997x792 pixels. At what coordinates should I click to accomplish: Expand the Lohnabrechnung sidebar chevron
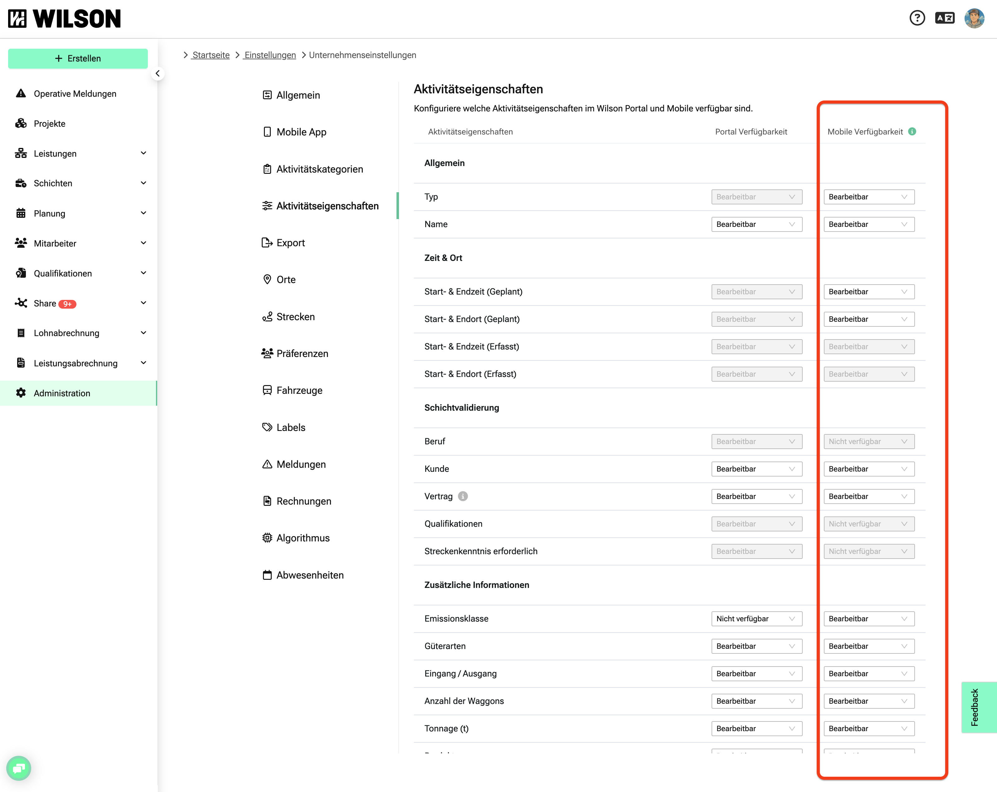pyautogui.click(x=143, y=333)
